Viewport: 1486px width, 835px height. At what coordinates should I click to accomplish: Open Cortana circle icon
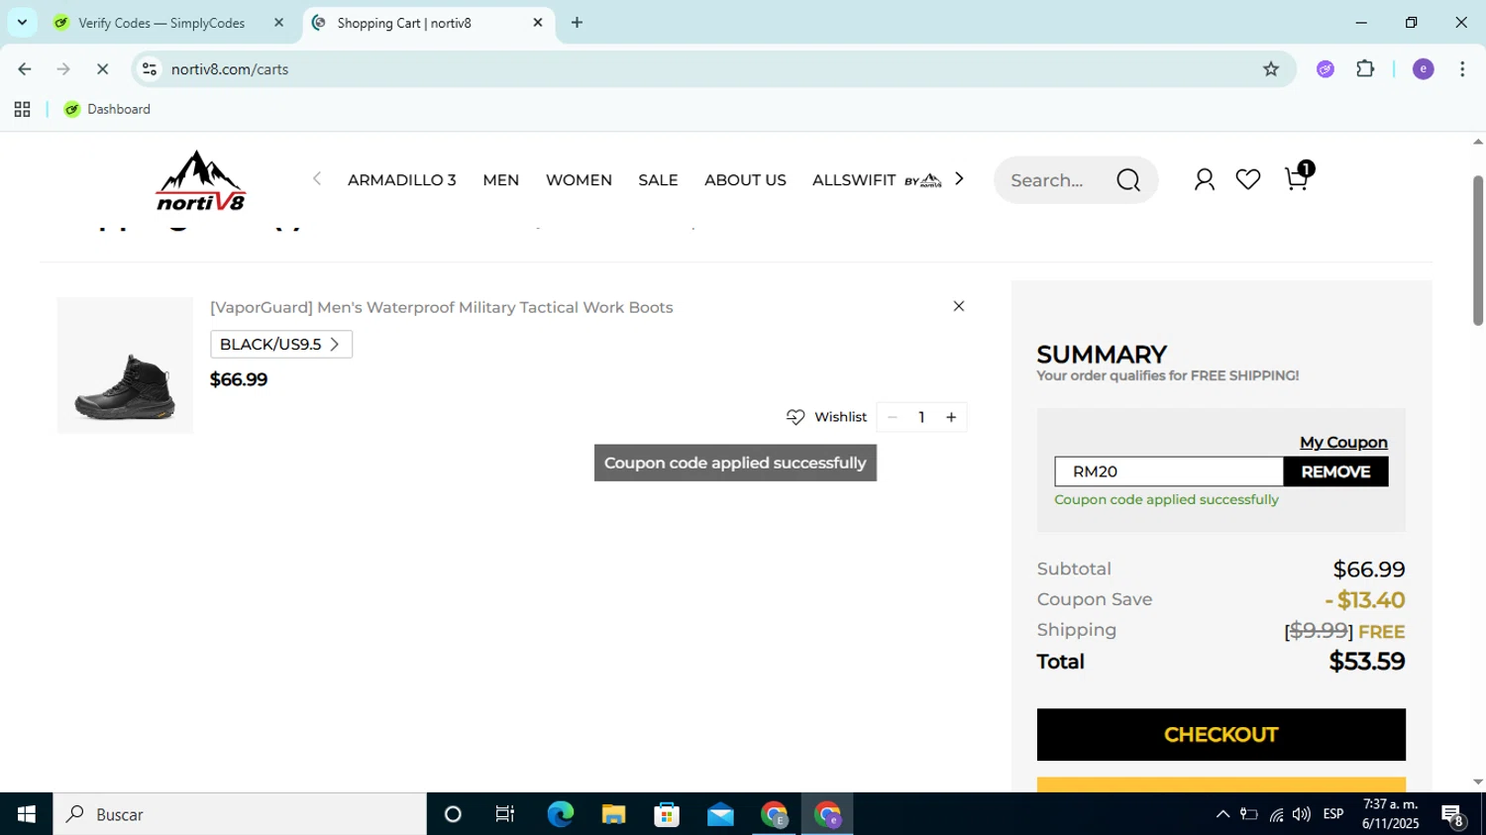(453, 814)
